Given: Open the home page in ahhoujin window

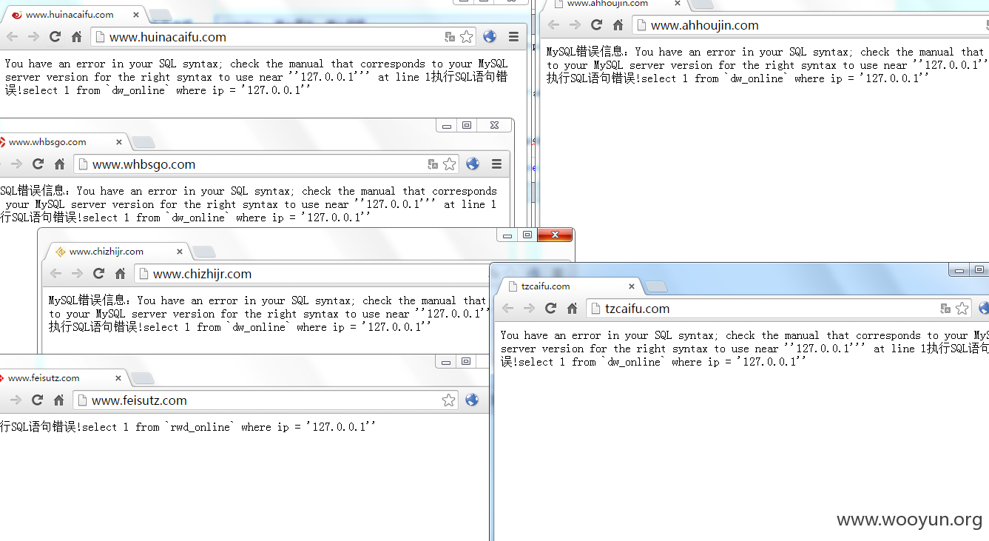Looking at the screenshot, I should tap(618, 25).
